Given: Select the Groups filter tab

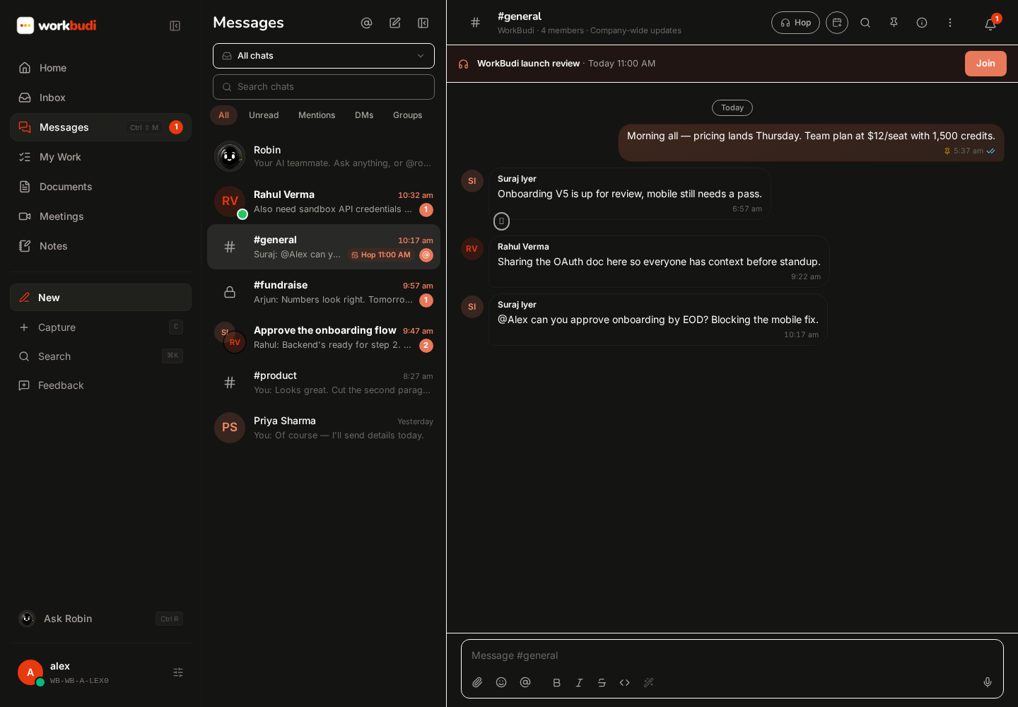Looking at the screenshot, I should coord(407,115).
